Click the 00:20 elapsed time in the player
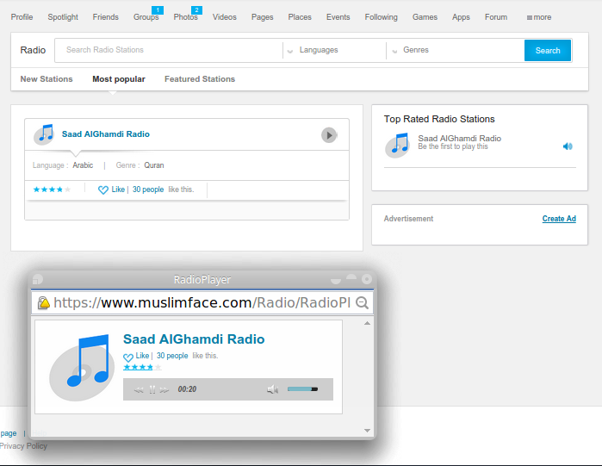Viewport: 602px width, 466px height. (x=187, y=389)
